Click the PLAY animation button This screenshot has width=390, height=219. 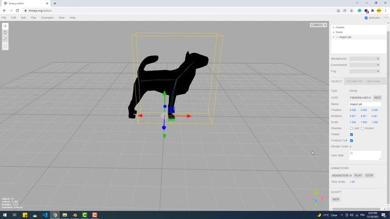click(x=358, y=176)
